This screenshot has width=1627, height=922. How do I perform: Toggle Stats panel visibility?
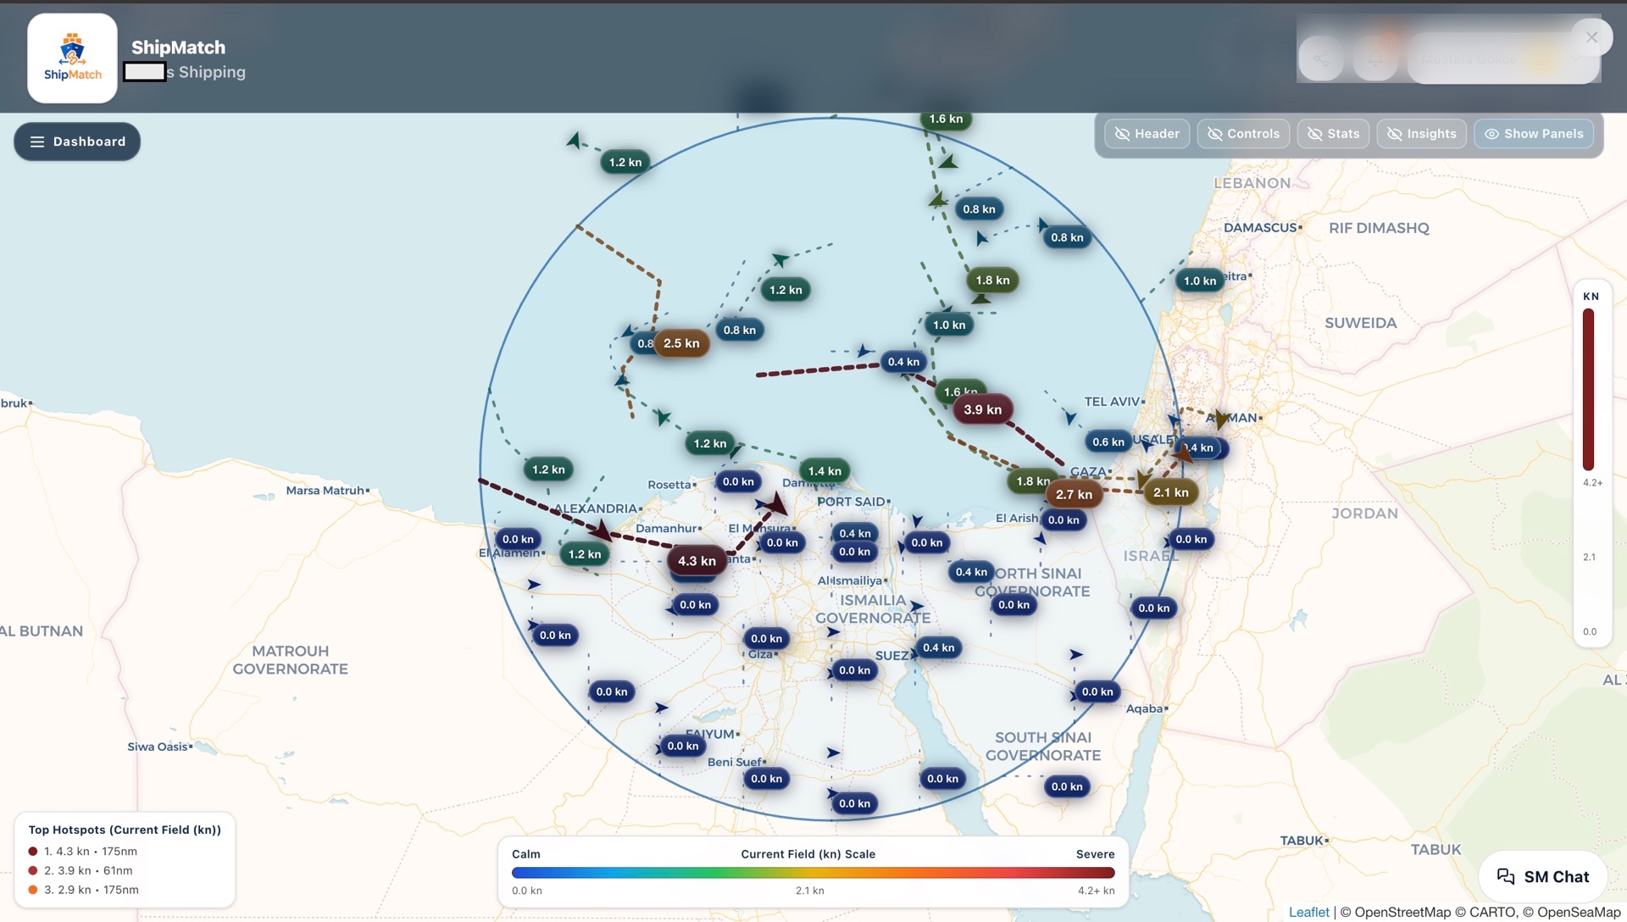[1332, 133]
